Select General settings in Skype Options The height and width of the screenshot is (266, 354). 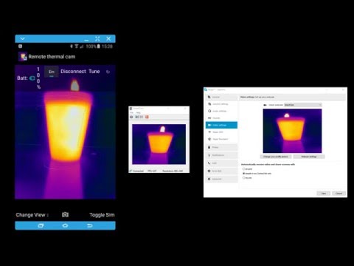(x=221, y=104)
